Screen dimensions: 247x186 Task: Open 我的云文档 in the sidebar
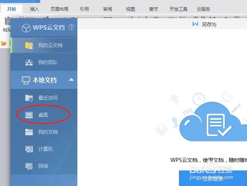pyautogui.click(x=44, y=45)
